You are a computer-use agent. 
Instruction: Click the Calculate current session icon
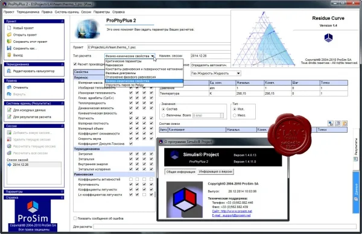click(x=9, y=146)
